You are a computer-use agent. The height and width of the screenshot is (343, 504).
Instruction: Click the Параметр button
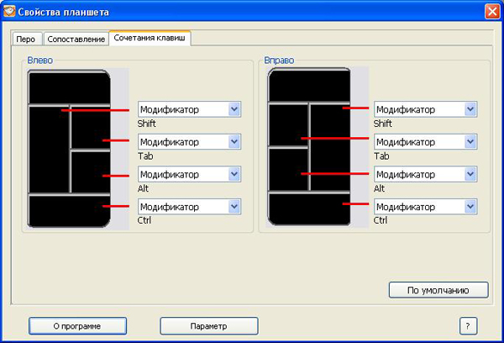tap(209, 326)
